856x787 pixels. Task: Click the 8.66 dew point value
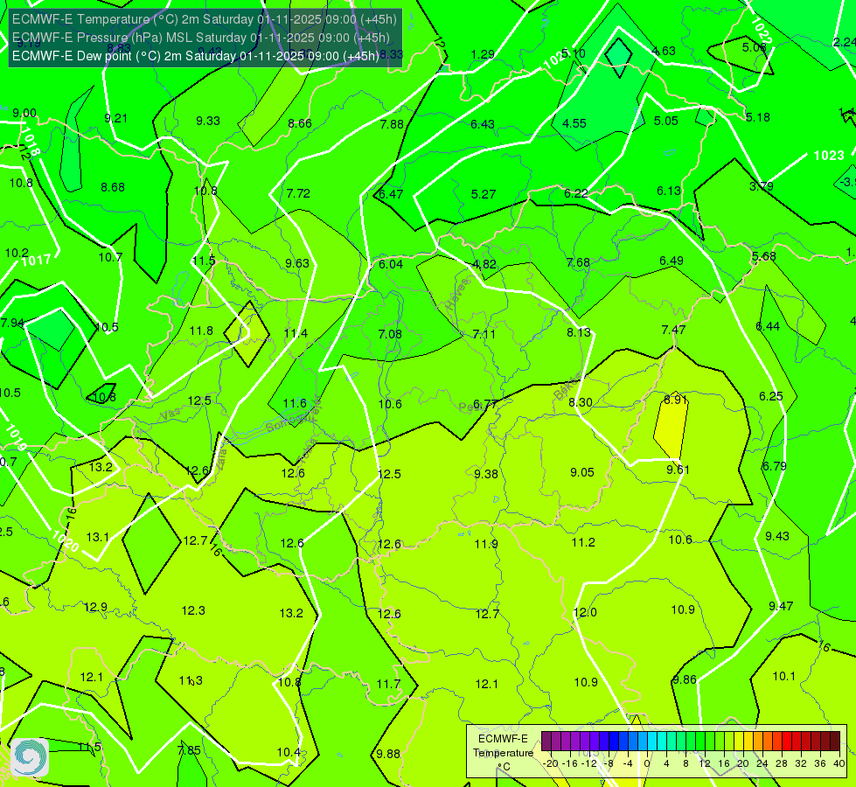(x=300, y=123)
